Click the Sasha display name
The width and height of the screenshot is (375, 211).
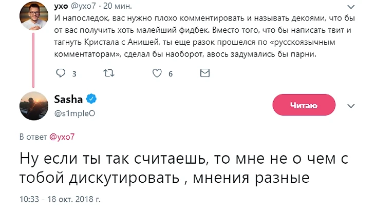[68, 99]
